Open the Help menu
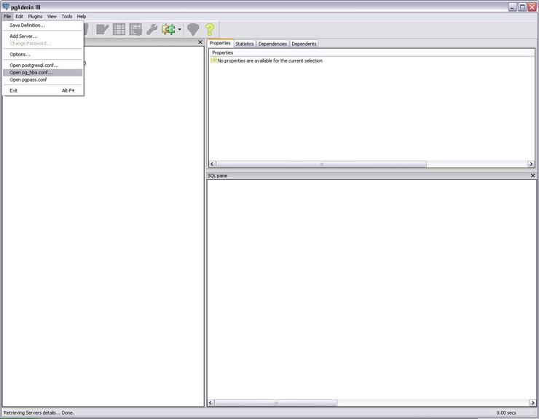Viewport: 539px width, 419px height. point(82,16)
